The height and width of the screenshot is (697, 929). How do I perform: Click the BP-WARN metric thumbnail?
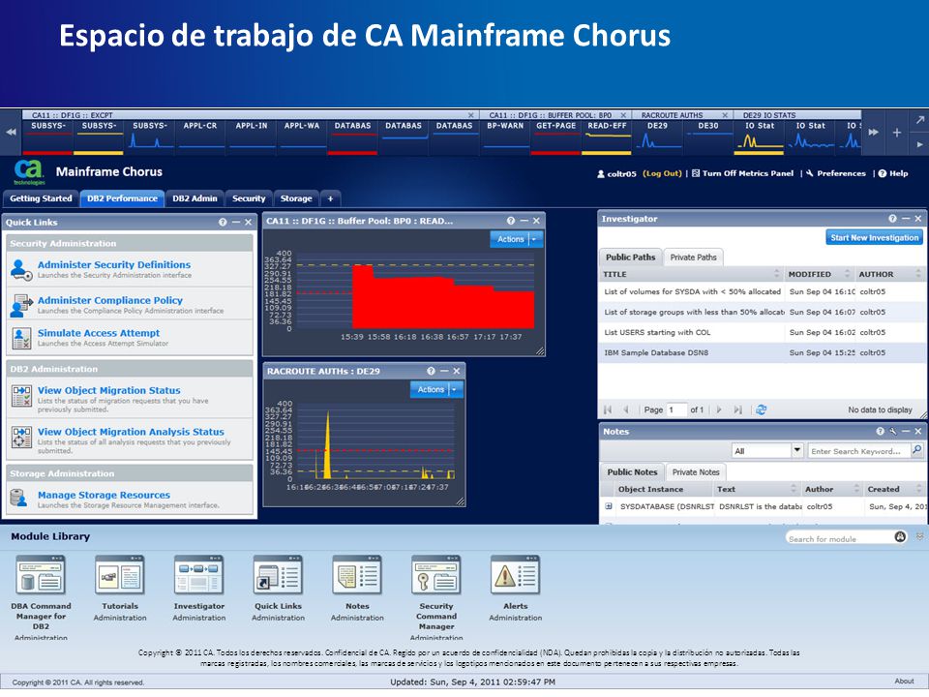pos(505,136)
